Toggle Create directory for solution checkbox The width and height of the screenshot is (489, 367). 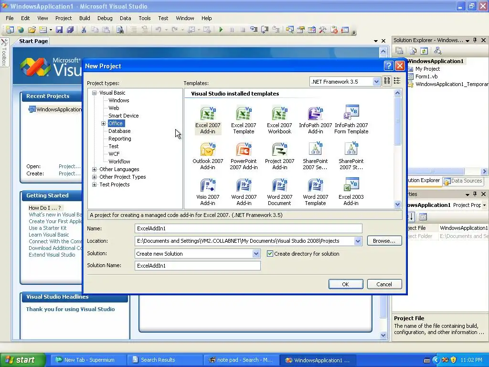270,254
